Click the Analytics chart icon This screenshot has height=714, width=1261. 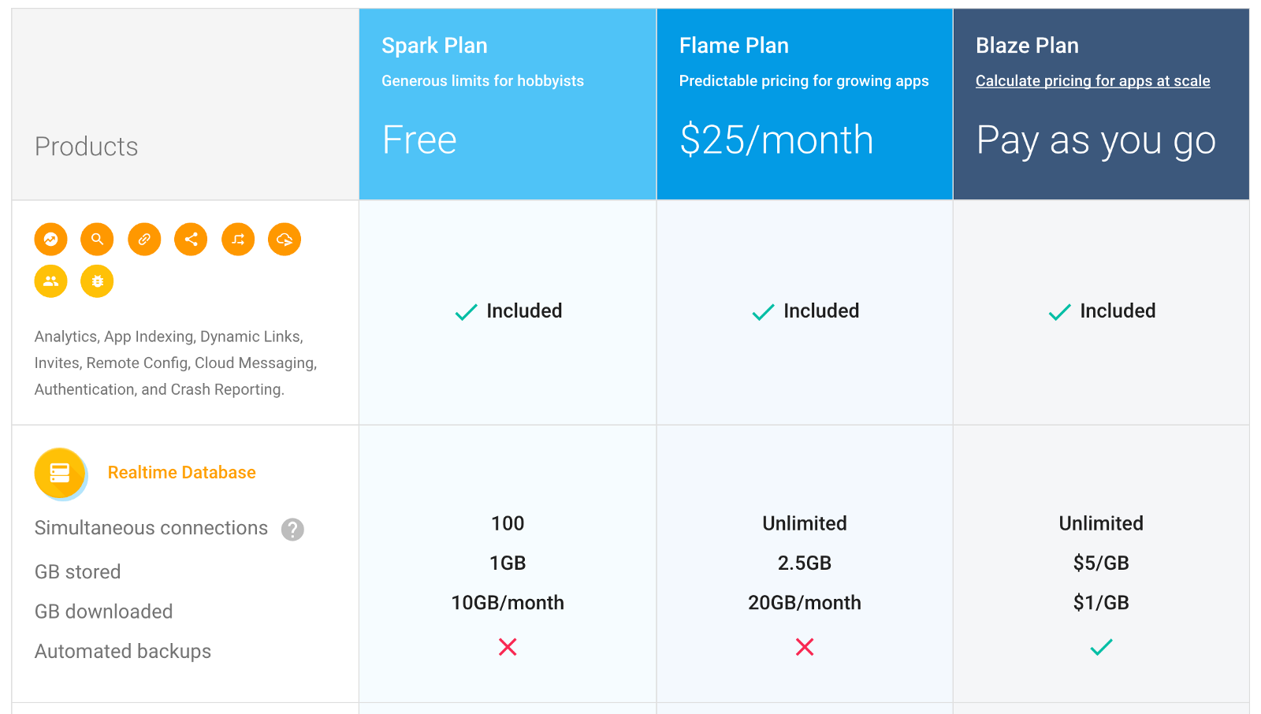coord(50,240)
